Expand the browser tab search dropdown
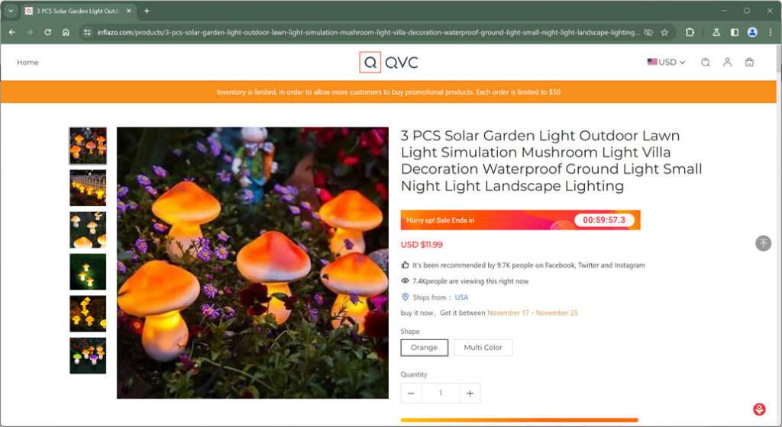782x427 pixels. (11, 11)
